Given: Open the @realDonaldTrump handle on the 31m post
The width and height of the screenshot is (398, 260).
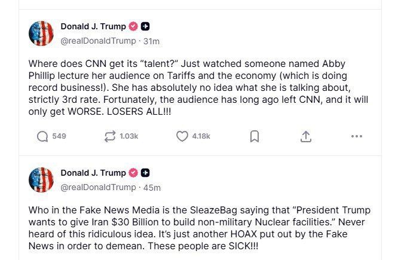Looking at the screenshot, I should (98, 41).
